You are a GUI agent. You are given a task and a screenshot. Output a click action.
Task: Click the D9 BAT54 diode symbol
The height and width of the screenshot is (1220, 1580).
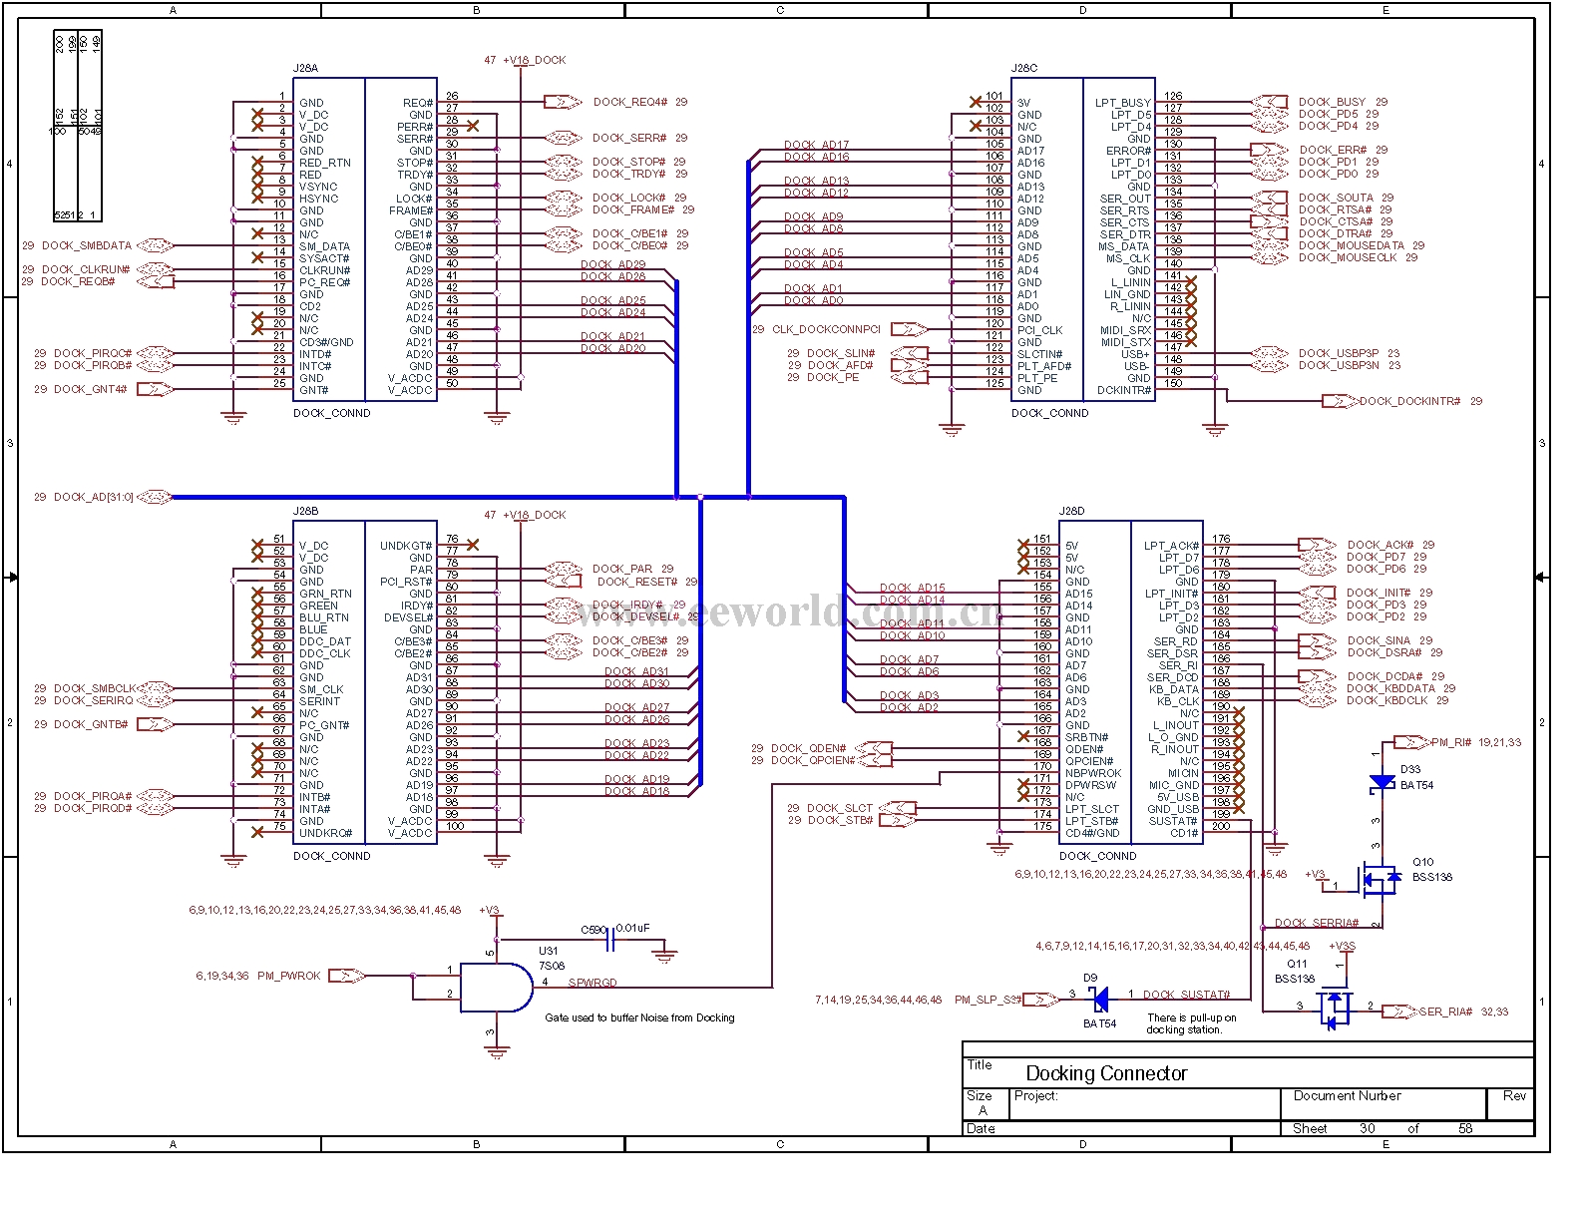click(x=1100, y=998)
